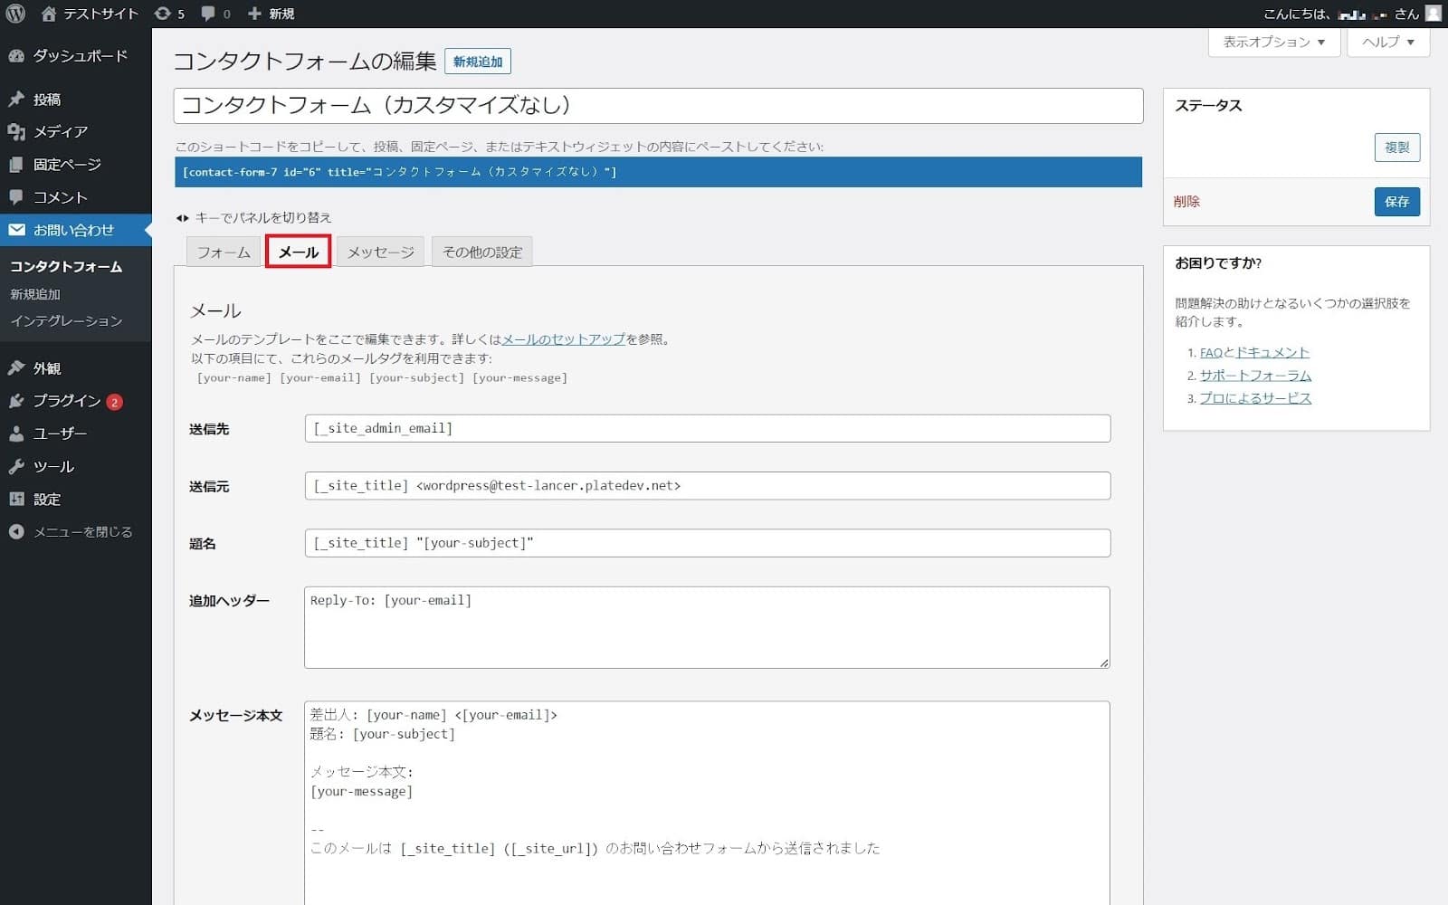This screenshot has width=1448, height=905.
Task: Expand the ヘルプ help dropdown
Action: 1387,42
